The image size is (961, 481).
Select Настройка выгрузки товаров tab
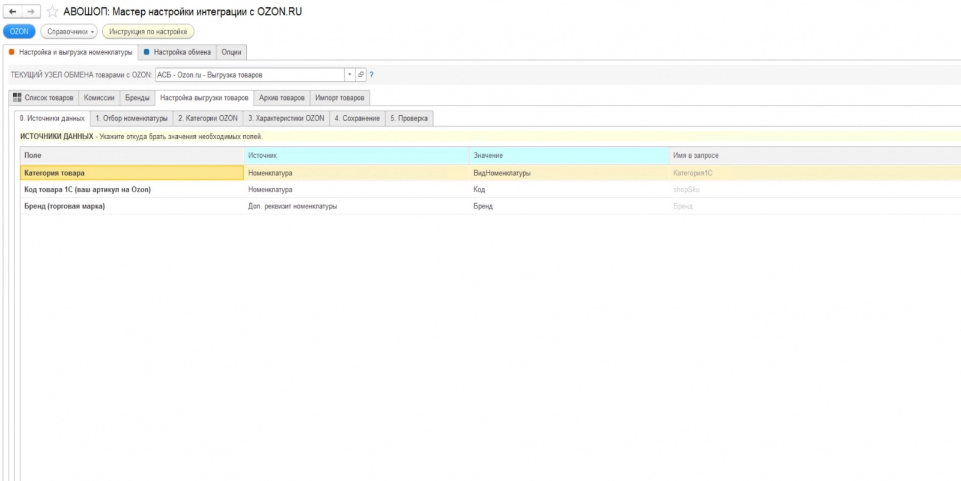pyautogui.click(x=204, y=98)
